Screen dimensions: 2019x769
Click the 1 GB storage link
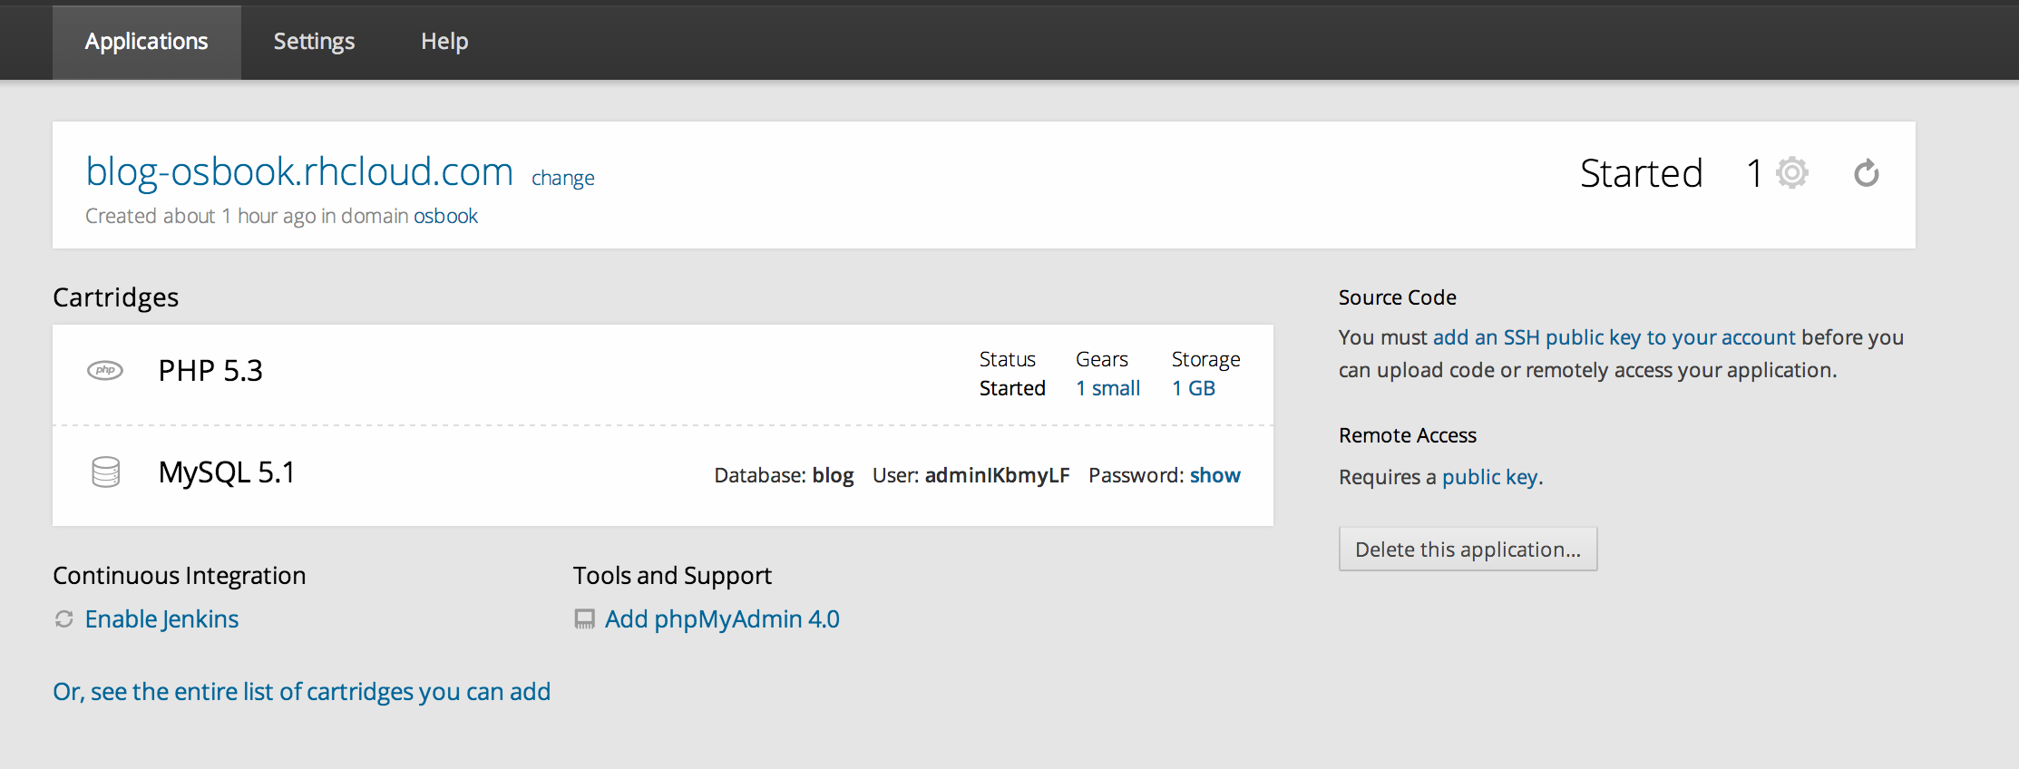[1193, 388]
